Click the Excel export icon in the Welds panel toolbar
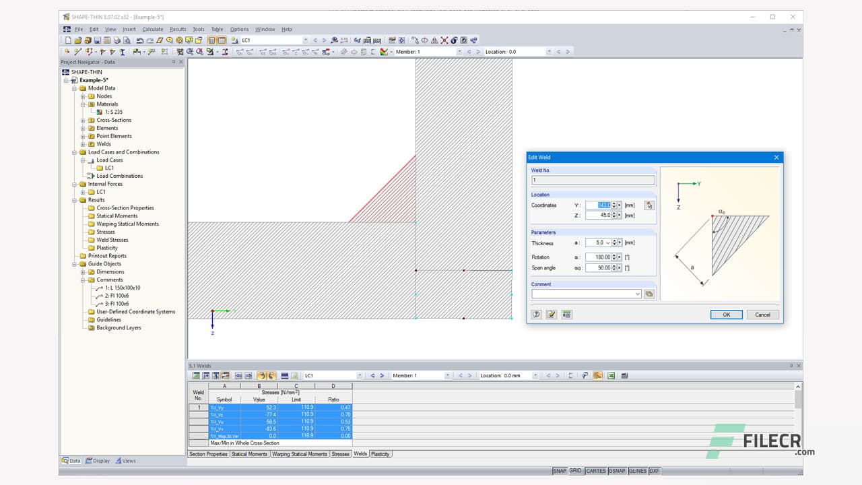The height and width of the screenshot is (485, 862). coord(611,375)
